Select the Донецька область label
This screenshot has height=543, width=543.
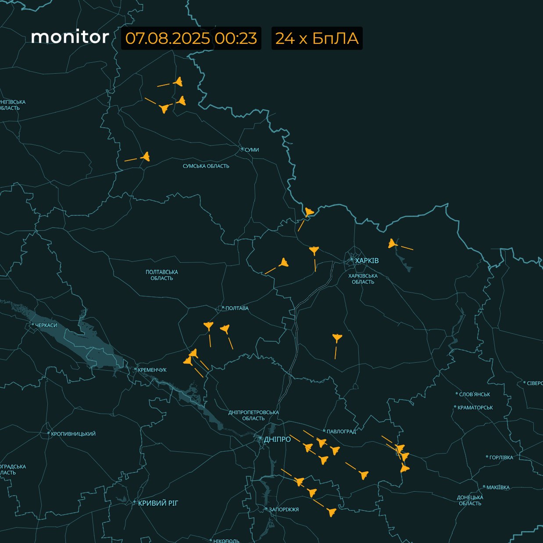click(470, 500)
